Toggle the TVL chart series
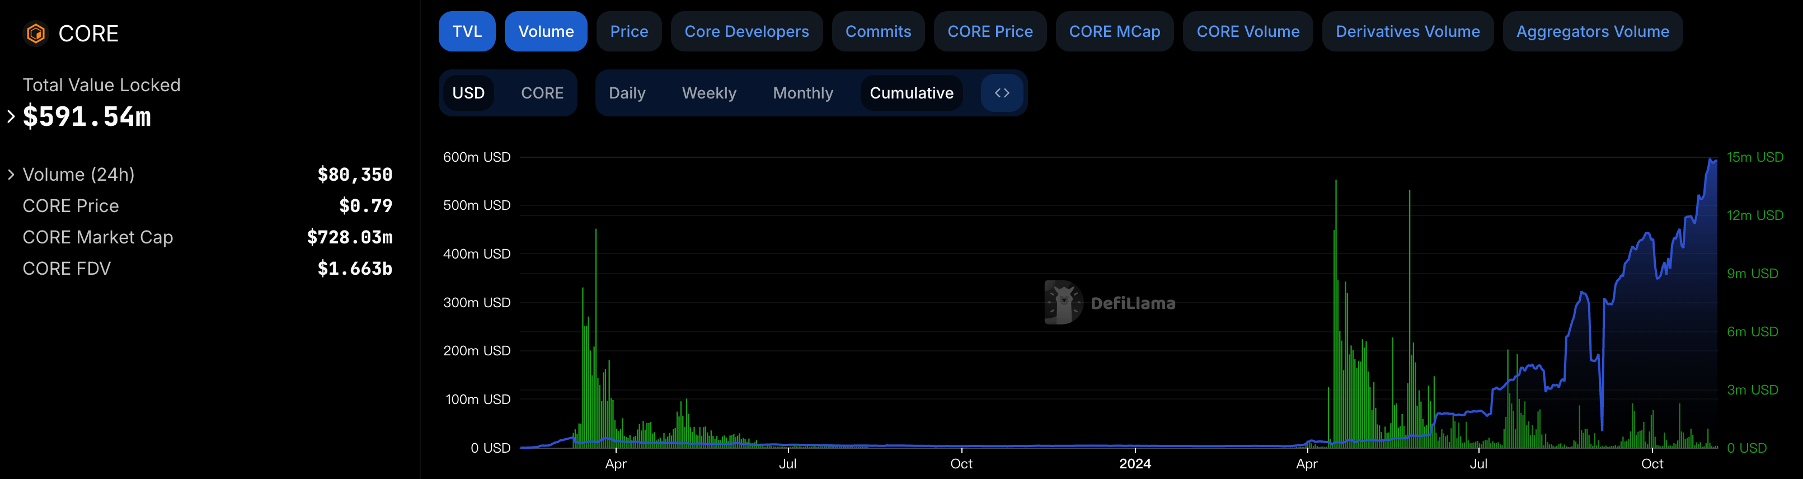 point(467,31)
